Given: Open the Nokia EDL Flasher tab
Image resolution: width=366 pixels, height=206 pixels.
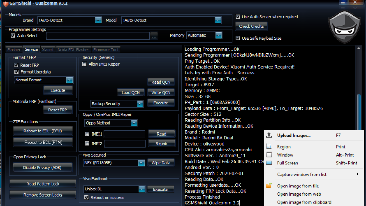Looking at the screenshot, I should (x=73, y=50).
